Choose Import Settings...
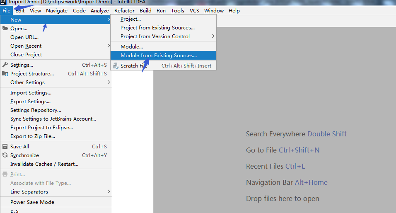Image resolution: width=396 pixels, height=213 pixels. coord(56,93)
